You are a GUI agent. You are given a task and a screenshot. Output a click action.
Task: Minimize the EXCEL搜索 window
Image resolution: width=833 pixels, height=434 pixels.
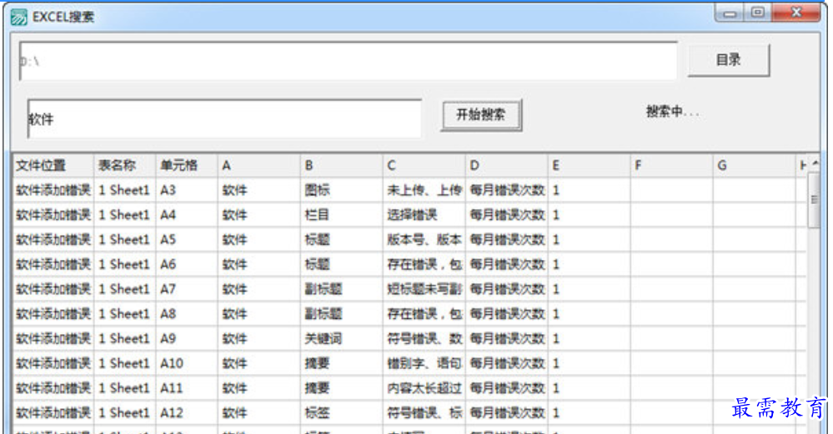coord(730,13)
